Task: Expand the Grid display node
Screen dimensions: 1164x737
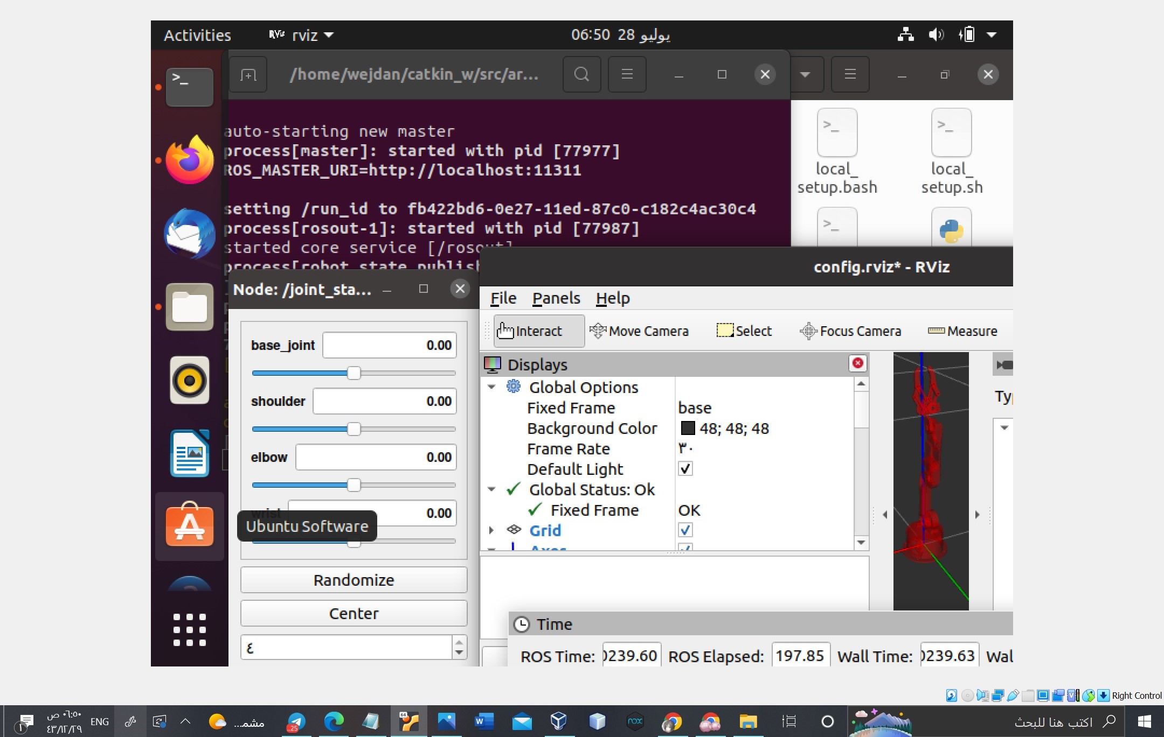Action: pos(491,530)
